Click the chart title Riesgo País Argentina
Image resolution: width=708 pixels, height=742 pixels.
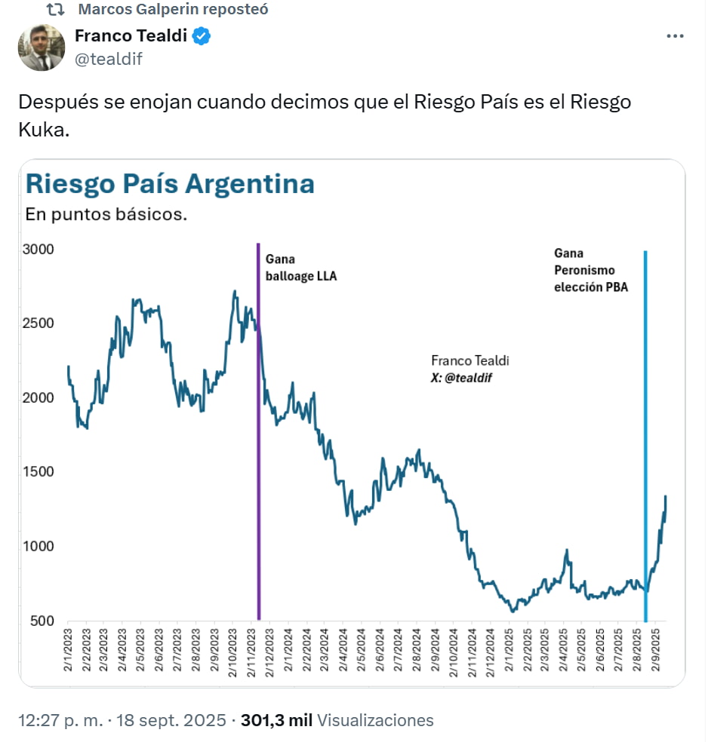coord(171,183)
